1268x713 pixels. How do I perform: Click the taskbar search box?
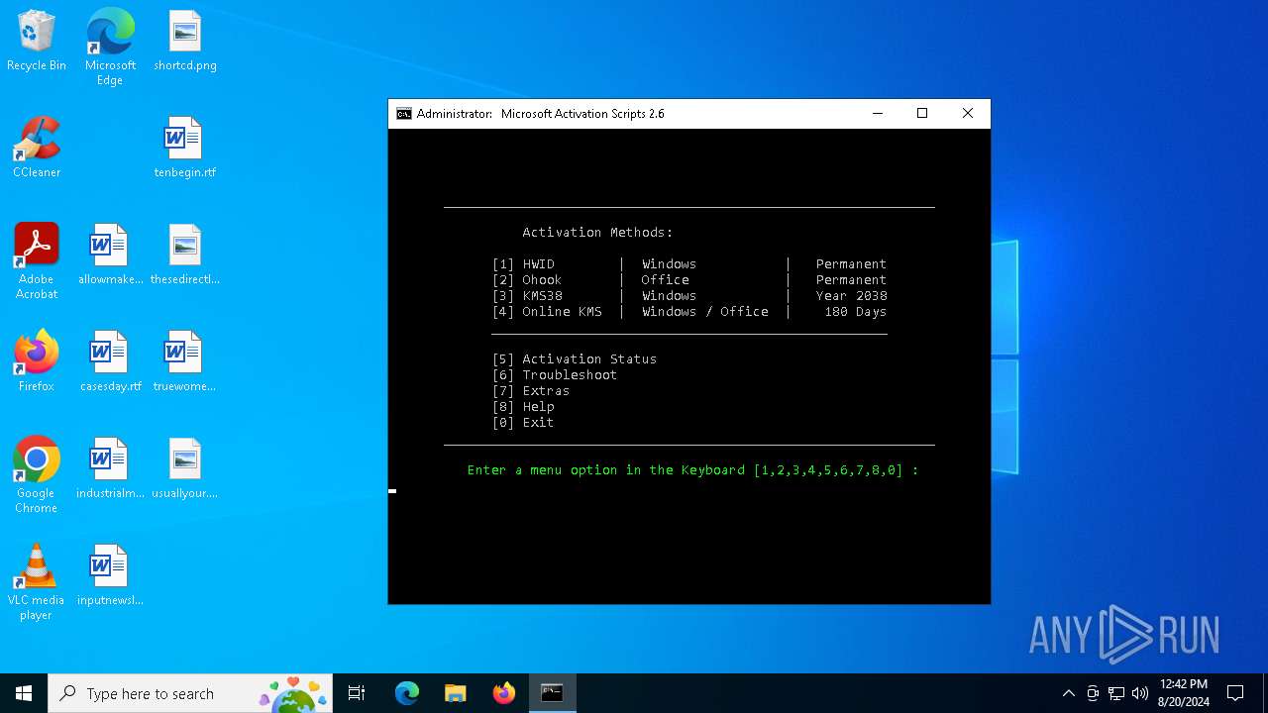click(x=190, y=693)
